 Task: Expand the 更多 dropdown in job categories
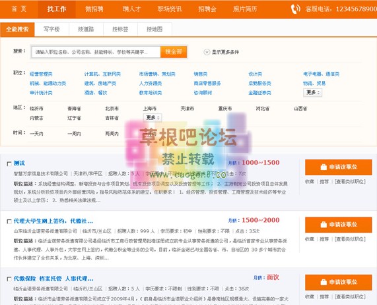[312, 93]
